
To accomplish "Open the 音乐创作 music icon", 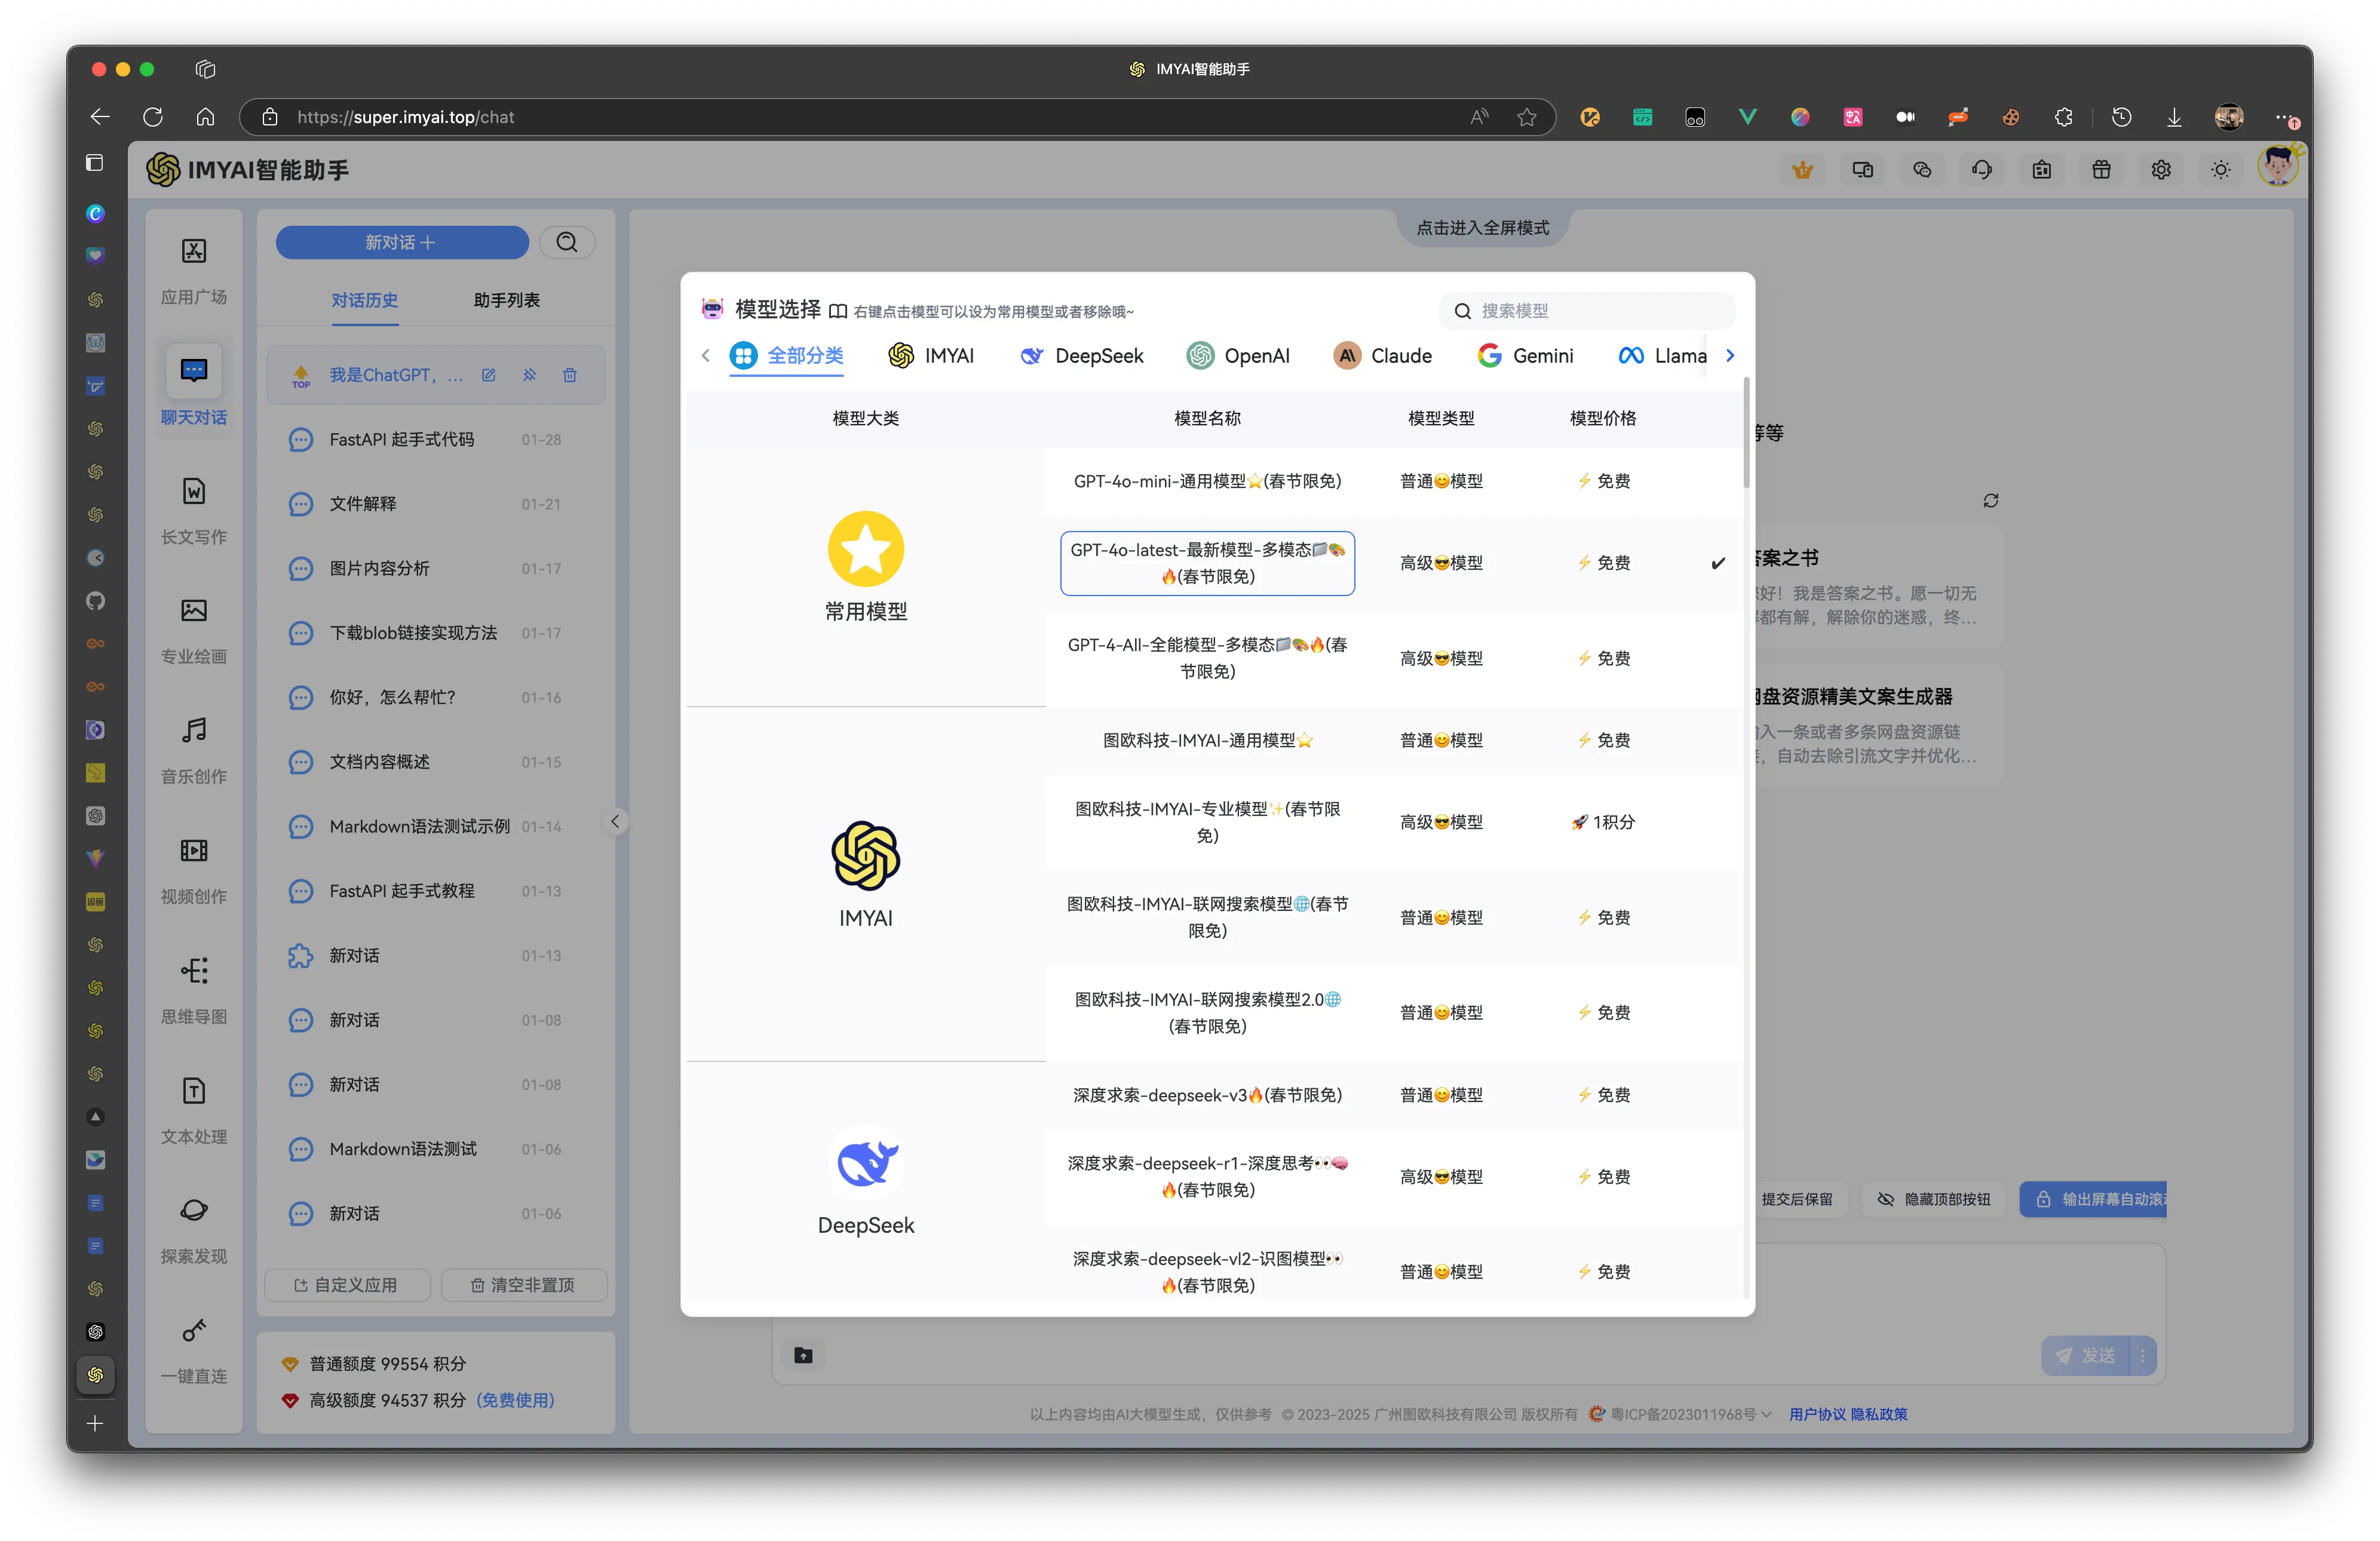I will pyautogui.click(x=194, y=730).
